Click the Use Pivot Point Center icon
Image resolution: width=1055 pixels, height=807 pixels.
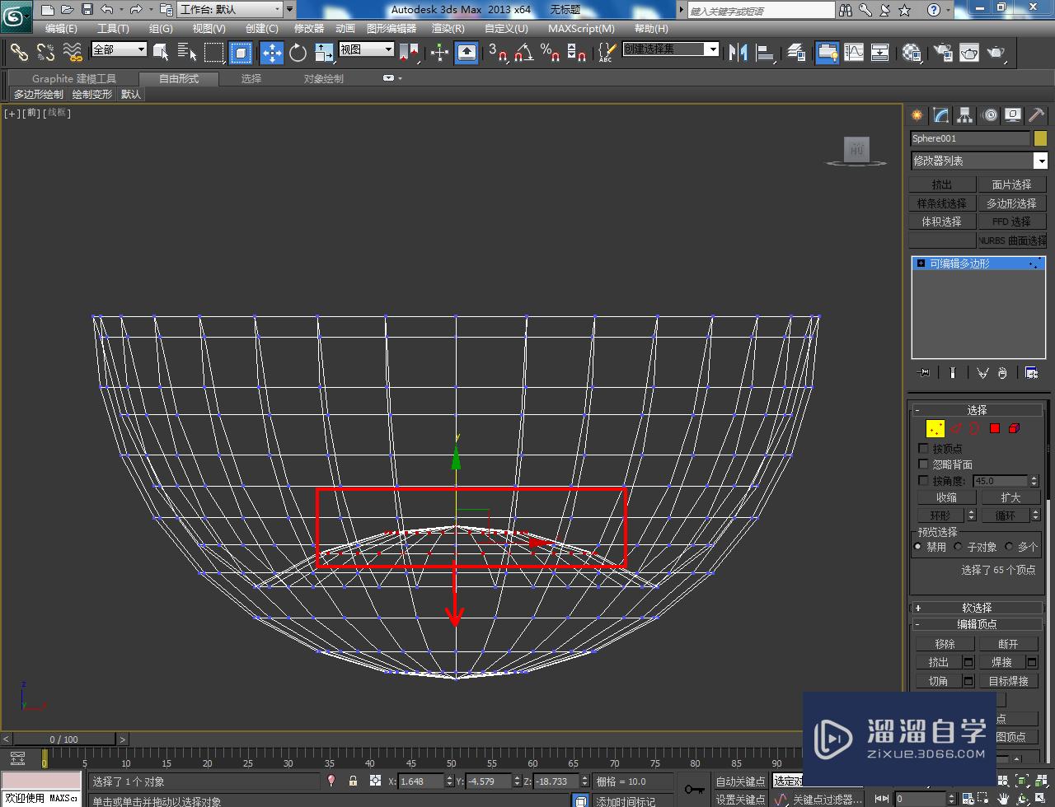(409, 53)
